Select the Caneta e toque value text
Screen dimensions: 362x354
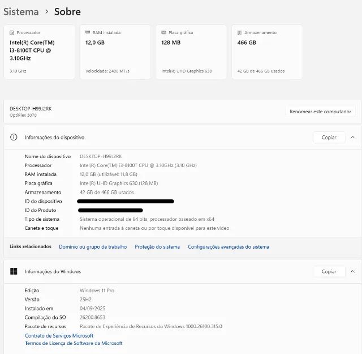[154, 228]
